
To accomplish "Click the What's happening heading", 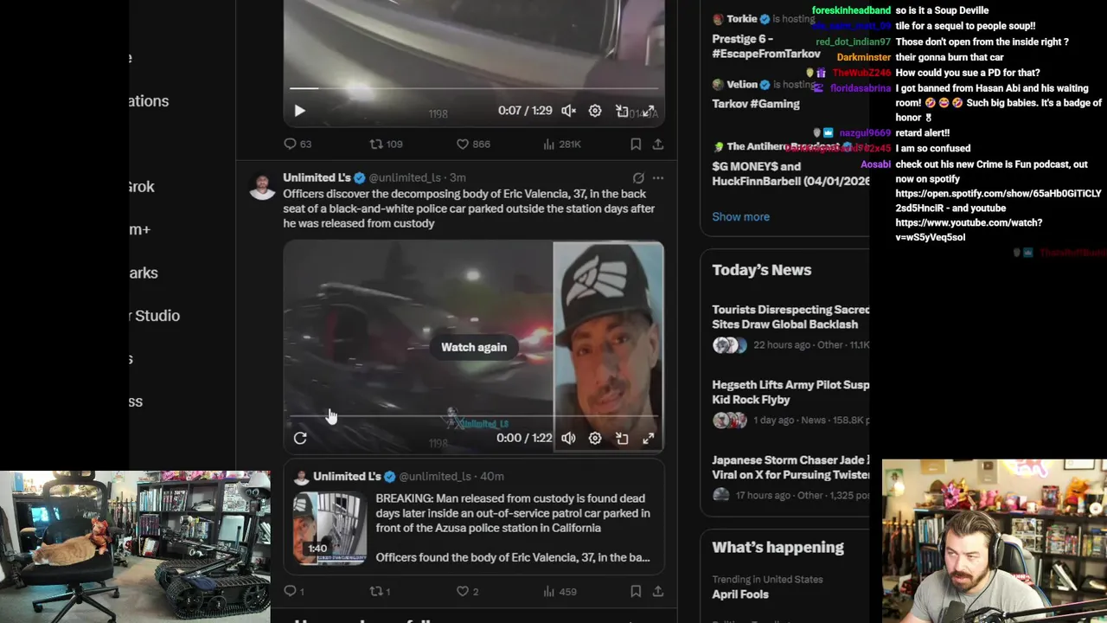I will (x=777, y=548).
